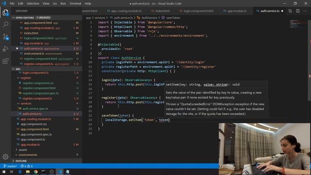Screen dimensions: 311x175
Task: Open the File menu
Action: pyautogui.click(x=12, y=3)
